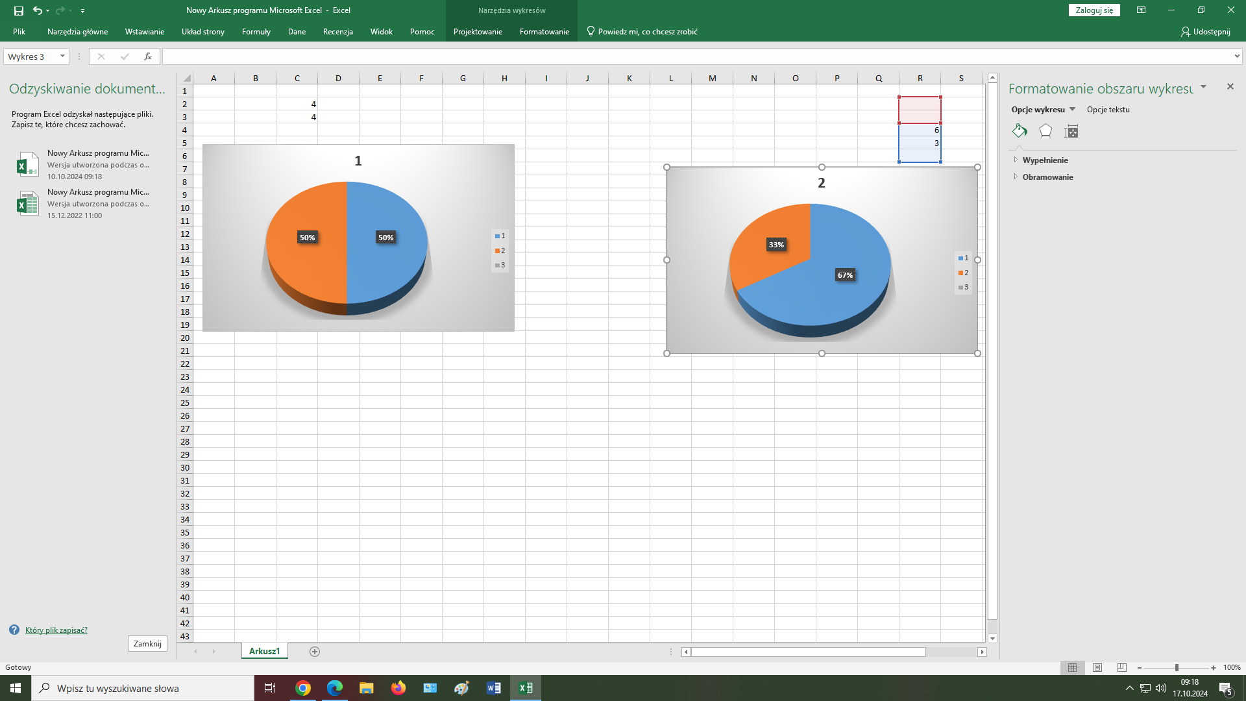Click the Fill & Line paint bucket icon

pyautogui.click(x=1020, y=131)
